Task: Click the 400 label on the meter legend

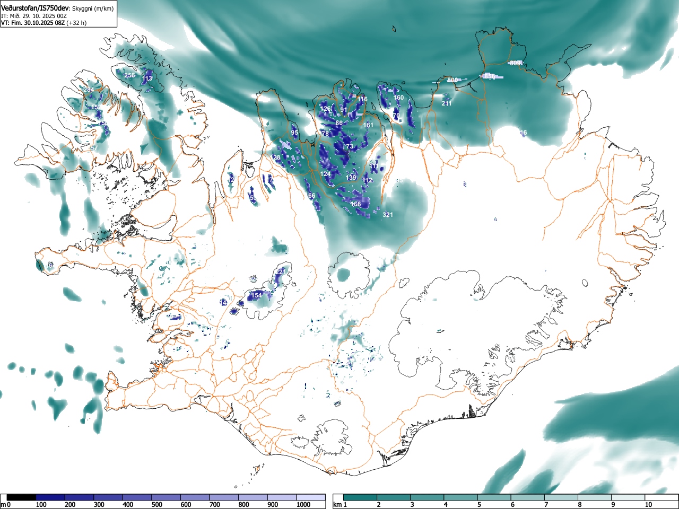Action: pos(128,505)
